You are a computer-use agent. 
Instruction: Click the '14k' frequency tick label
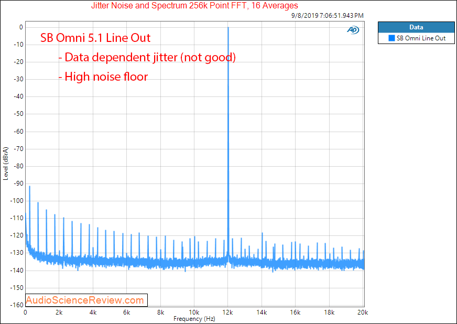[262, 312]
